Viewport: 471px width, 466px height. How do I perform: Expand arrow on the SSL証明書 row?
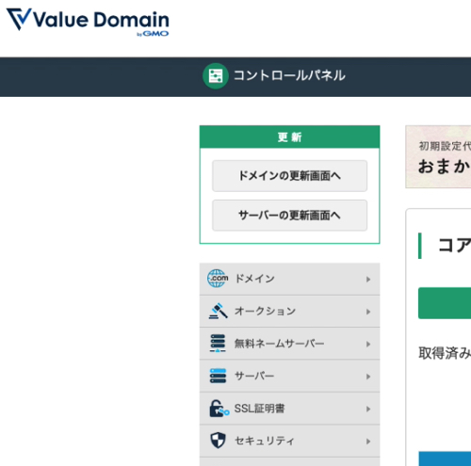click(x=368, y=409)
